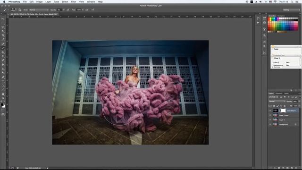This screenshot has width=302, height=170.
Task: Select the Zoom tool
Action: click(3, 98)
